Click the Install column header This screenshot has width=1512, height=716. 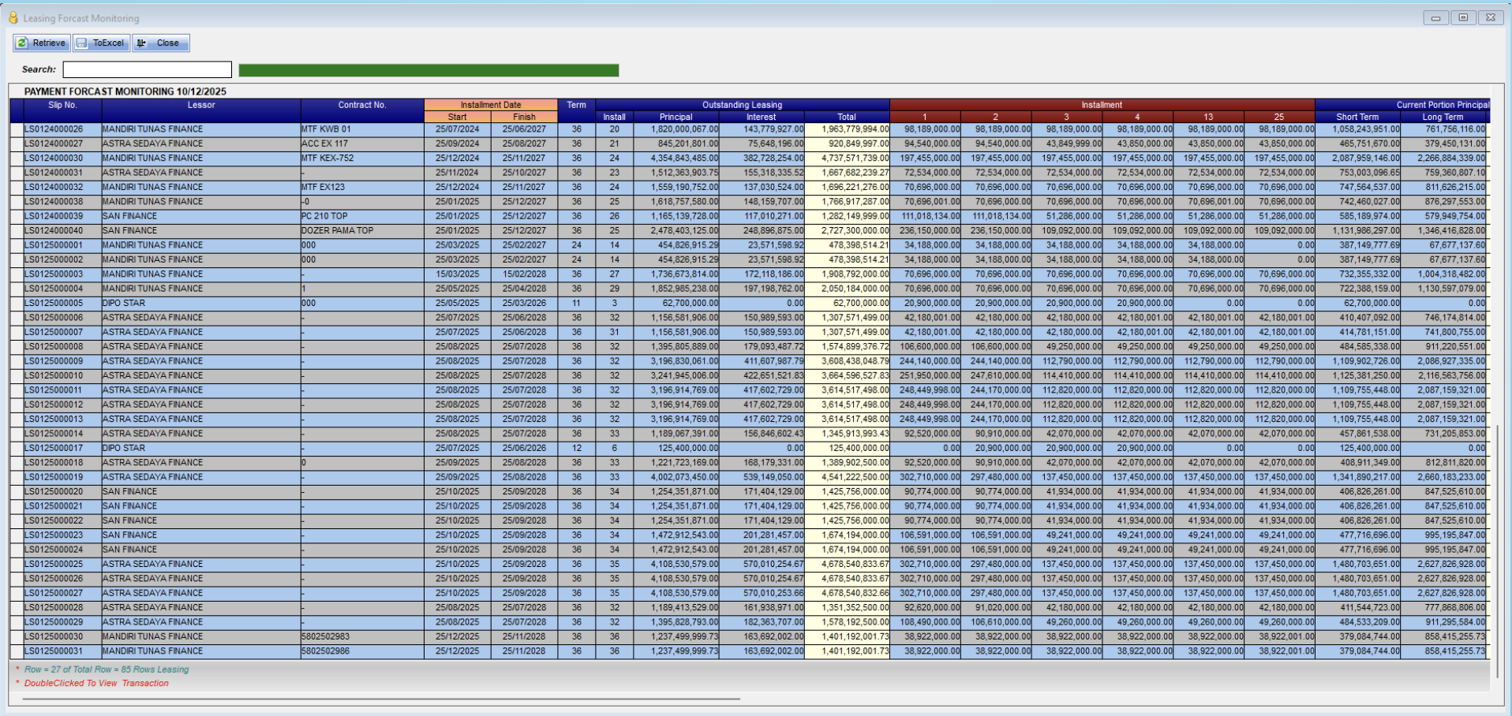click(x=615, y=117)
